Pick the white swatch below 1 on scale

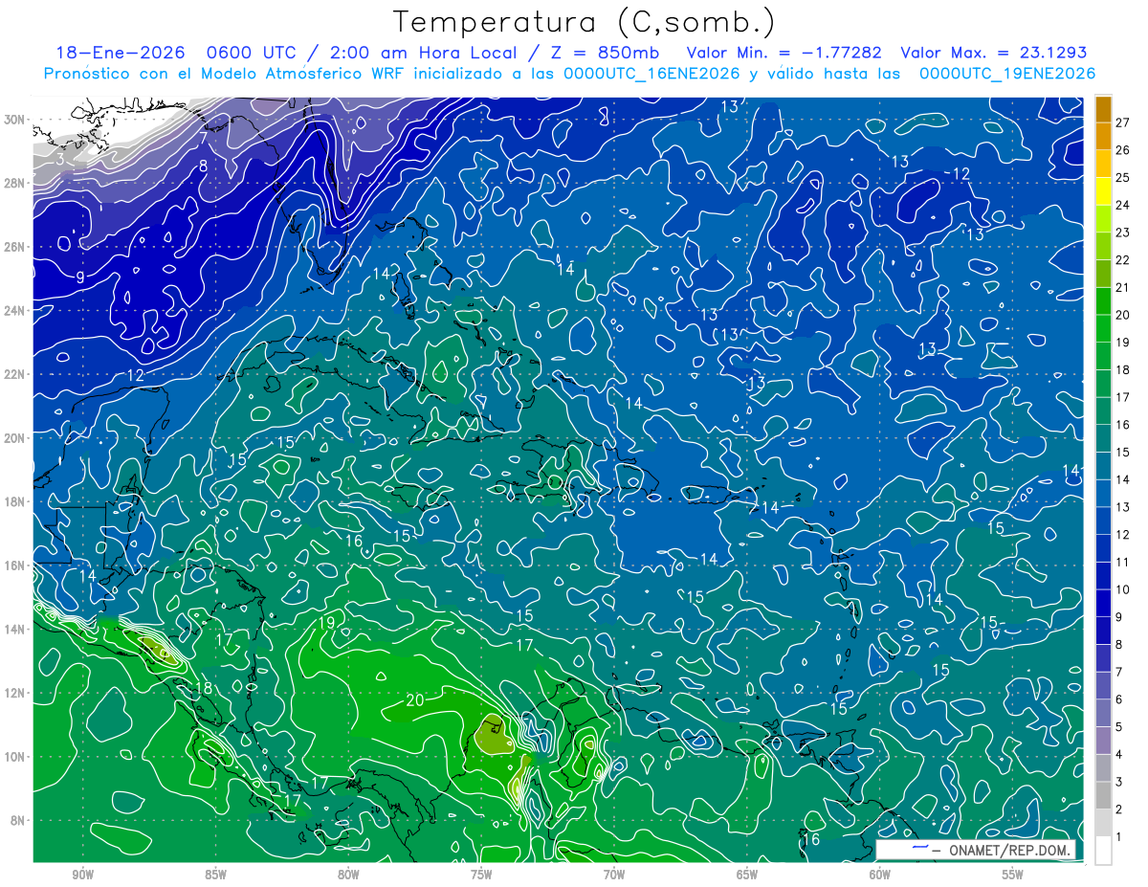[1103, 851]
